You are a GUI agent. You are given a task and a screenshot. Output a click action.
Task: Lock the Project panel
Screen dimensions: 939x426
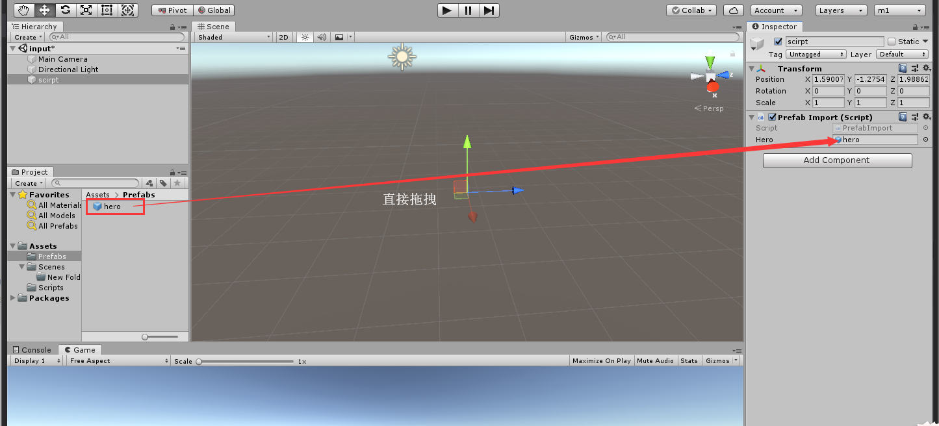point(172,173)
